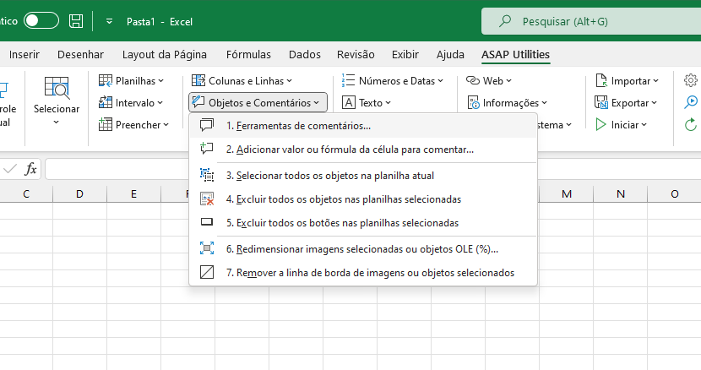Select column C header

tap(26, 193)
